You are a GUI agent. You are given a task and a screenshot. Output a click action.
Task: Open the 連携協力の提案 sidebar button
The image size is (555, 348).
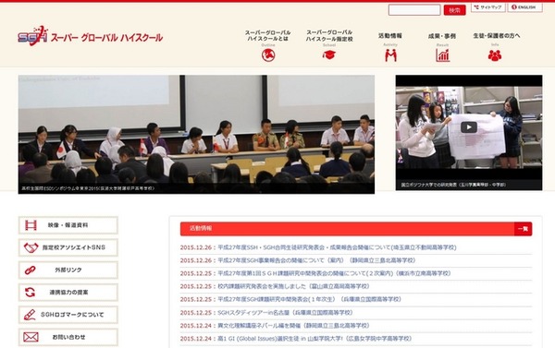[x=68, y=293]
